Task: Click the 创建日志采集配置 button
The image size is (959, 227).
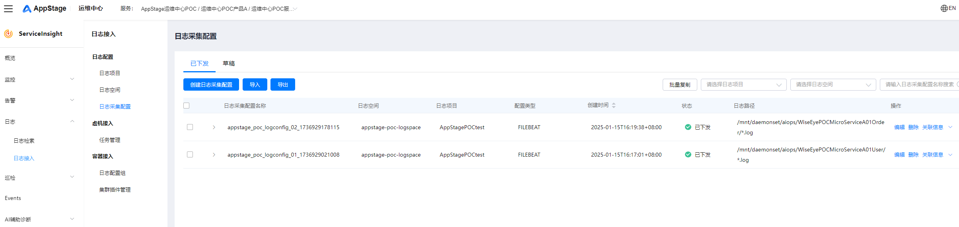Action: click(x=211, y=85)
